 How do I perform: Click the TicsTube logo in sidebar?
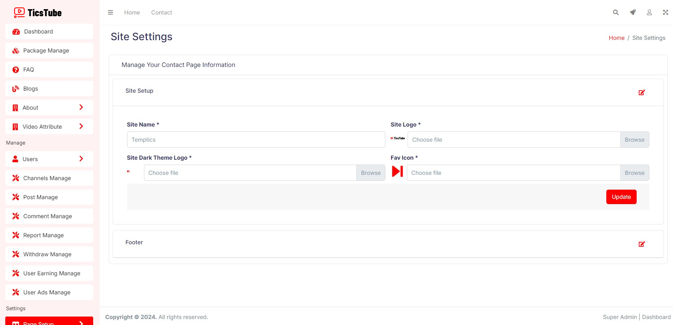click(38, 13)
